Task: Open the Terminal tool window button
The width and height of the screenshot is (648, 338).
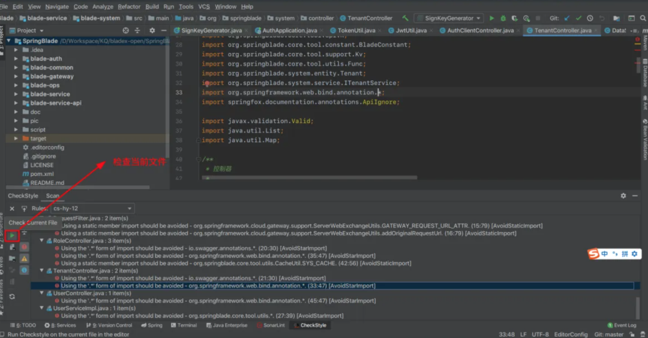Action: tap(184, 325)
